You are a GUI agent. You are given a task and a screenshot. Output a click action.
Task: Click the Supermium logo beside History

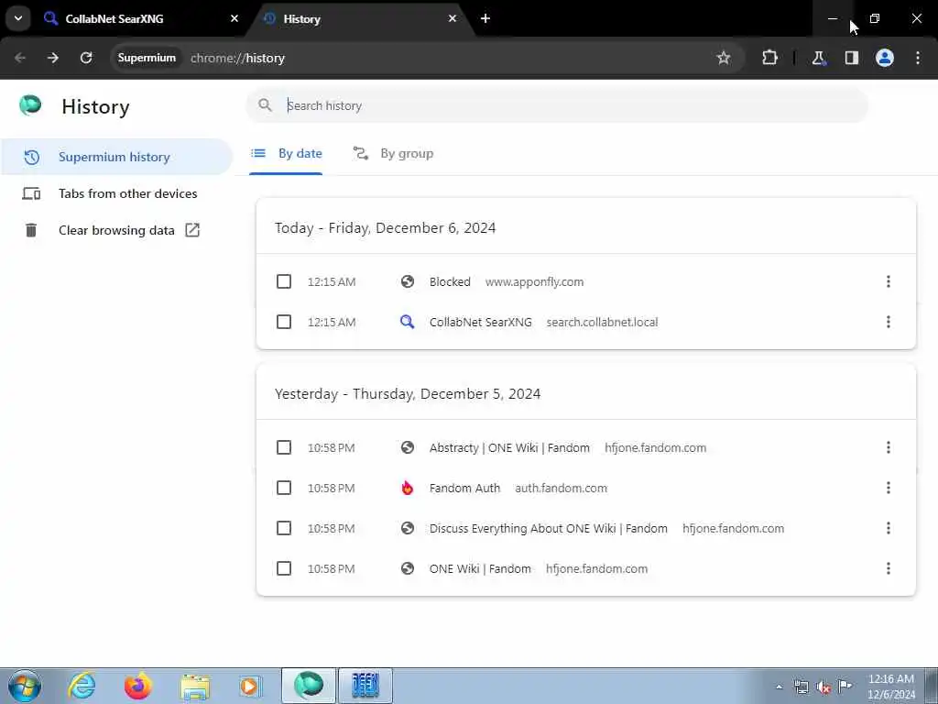coord(30,105)
